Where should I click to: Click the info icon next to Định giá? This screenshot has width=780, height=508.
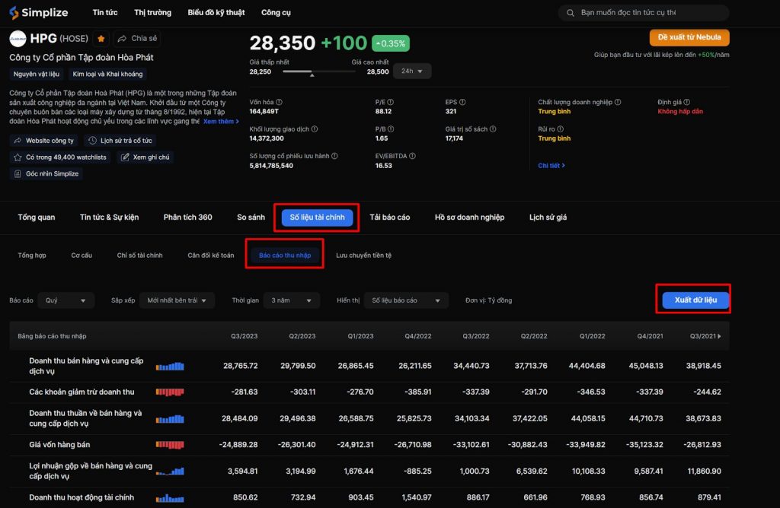687,102
